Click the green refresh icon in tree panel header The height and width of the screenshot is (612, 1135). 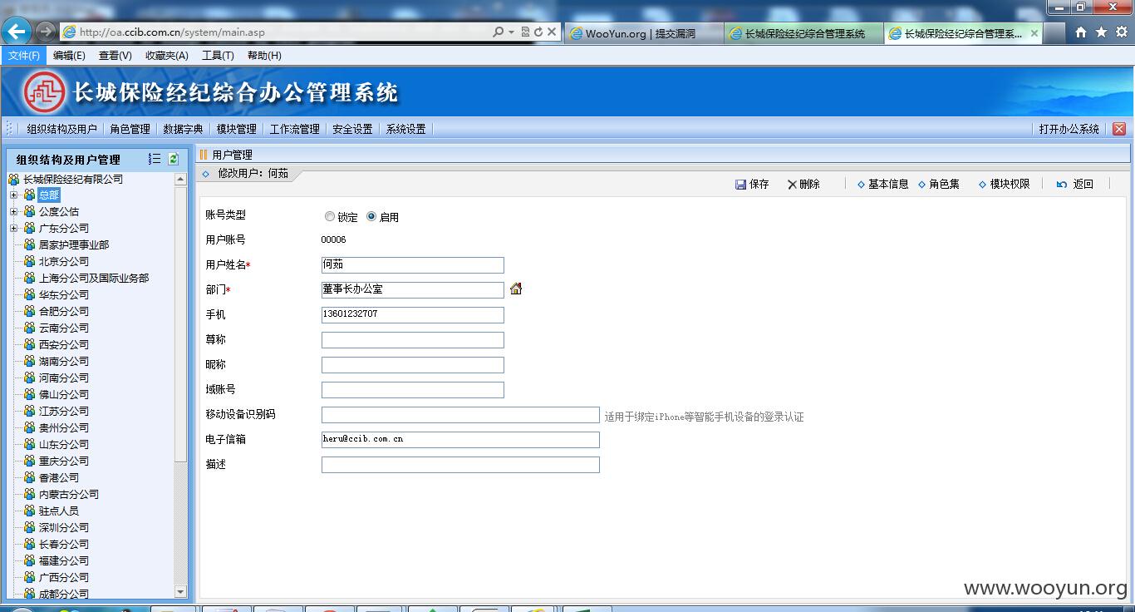(x=173, y=159)
